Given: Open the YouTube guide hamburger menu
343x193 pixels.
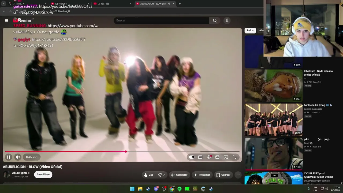Looking at the screenshot, I should (6, 20).
